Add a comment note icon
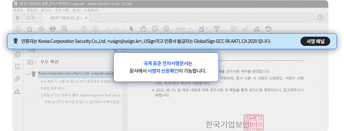 coord(234,28)
